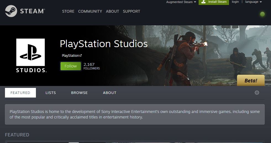
Task: Open the PlayStation external link
Action: pos(72,55)
